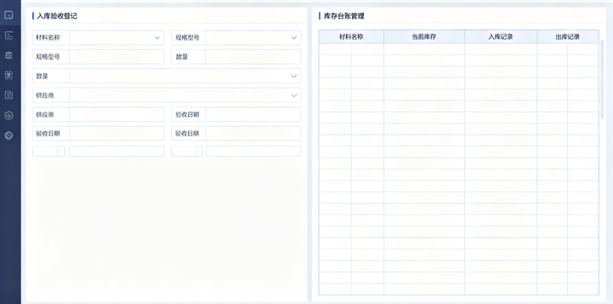Sort by the 当前库存 column header
Image resolution: width=613 pixels, height=304 pixels.
424,37
